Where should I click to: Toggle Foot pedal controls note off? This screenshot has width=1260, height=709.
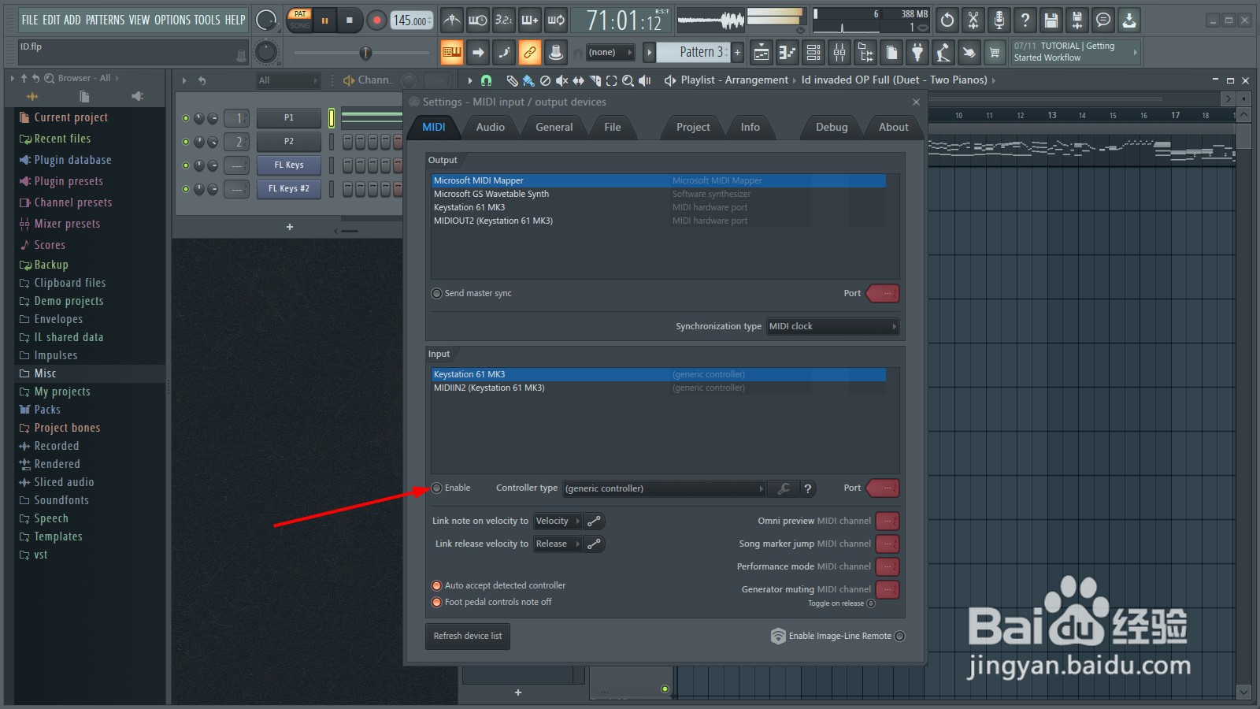[437, 602]
